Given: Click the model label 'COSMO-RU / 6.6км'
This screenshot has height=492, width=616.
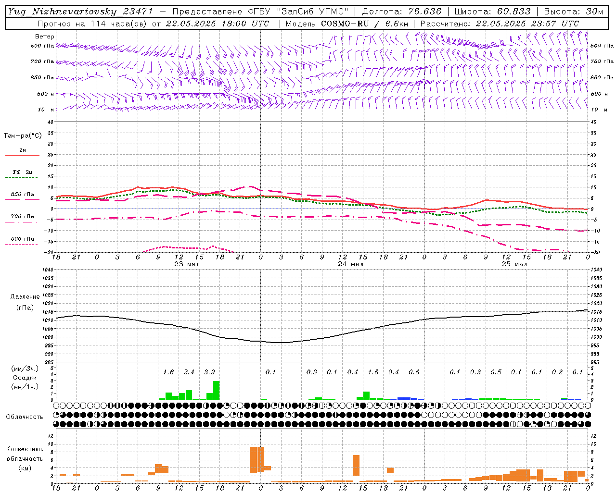Looking at the screenshot, I should [x=365, y=24].
